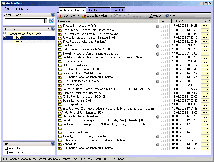Collapse the Account=test1@test1.de tree node
This screenshot has width=214, height=162.
(5, 34)
